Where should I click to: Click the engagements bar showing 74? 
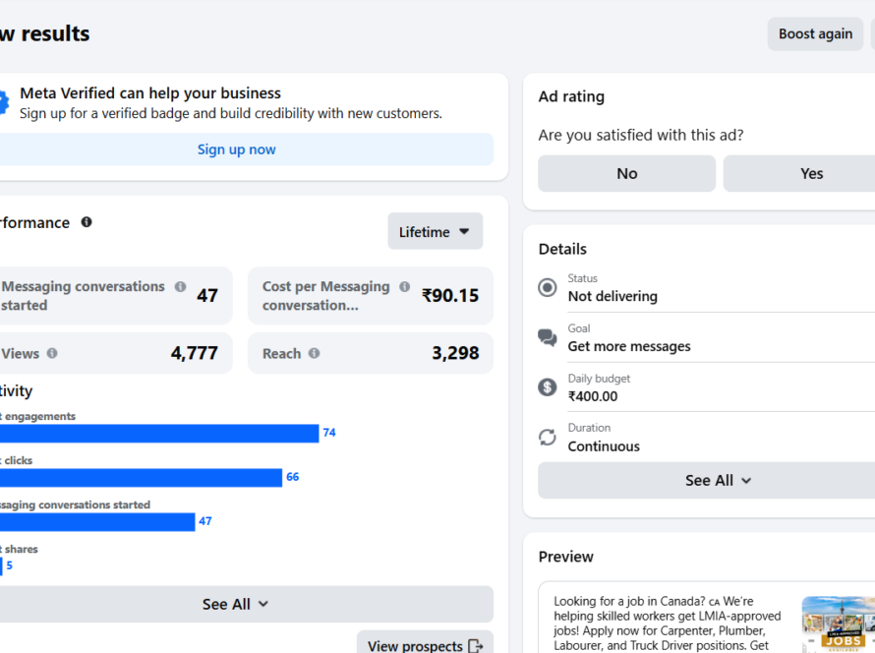159,433
